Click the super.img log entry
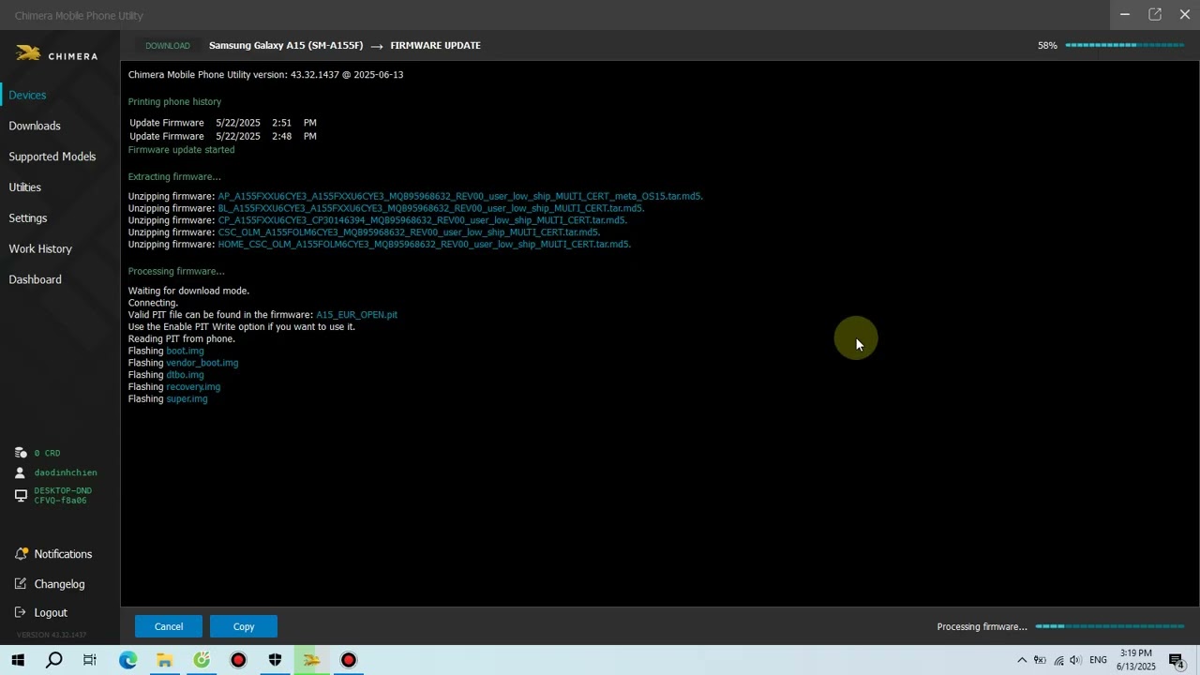This screenshot has height=675, width=1200. click(x=187, y=399)
